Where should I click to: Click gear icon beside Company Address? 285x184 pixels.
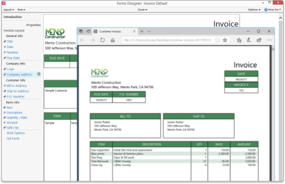click(39, 74)
